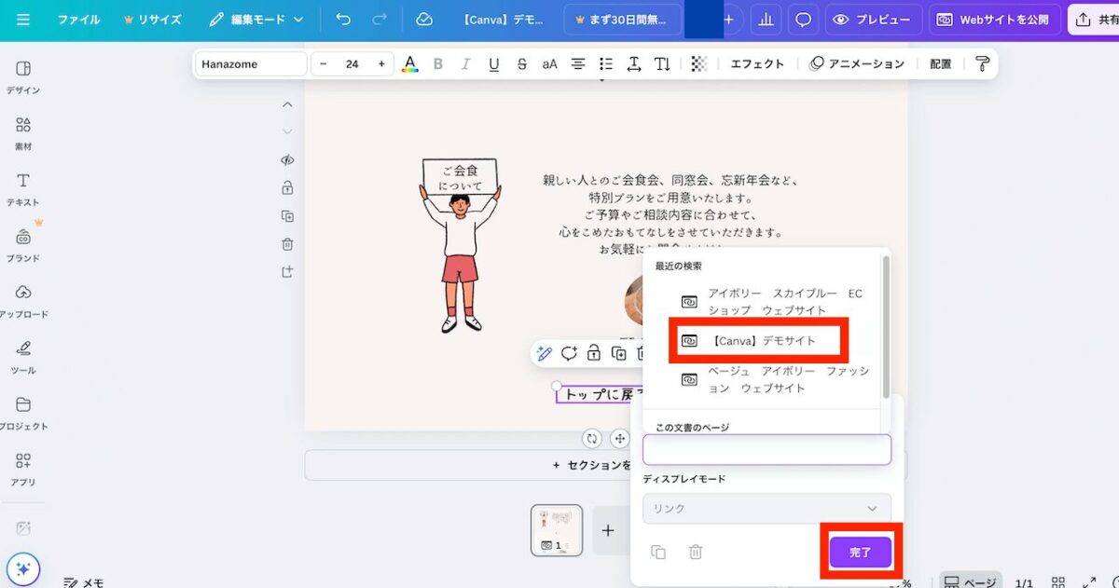Open the リサイズ menu
1119x588 pixels.
[x=153, y=20]
